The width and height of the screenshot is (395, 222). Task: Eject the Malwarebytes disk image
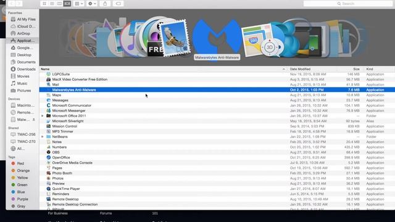tap(34, 120)
